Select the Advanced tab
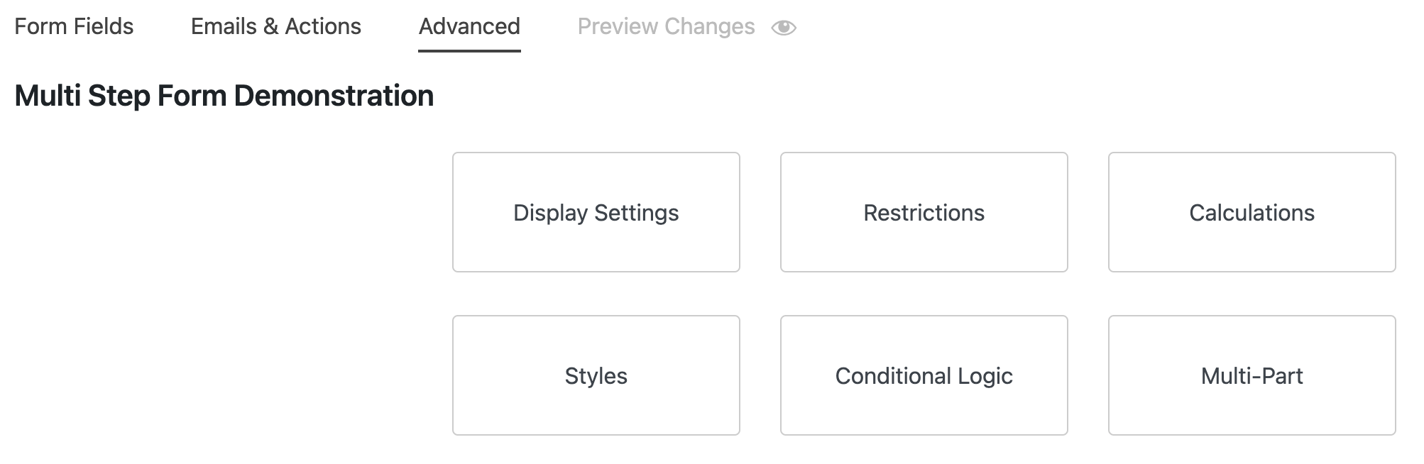The width and height of the screenshot is (1424, 464). [x=469, y=27]
